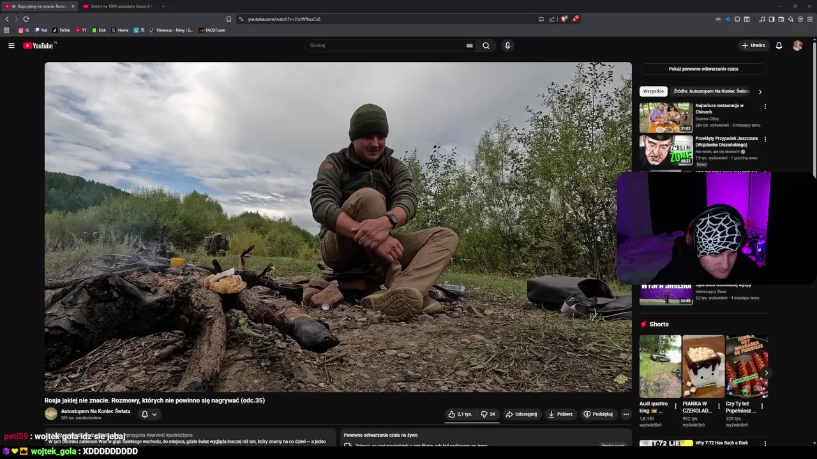Dislike the video (34)
Viewport: 817px width, 459px height.
tap(488, 414)
